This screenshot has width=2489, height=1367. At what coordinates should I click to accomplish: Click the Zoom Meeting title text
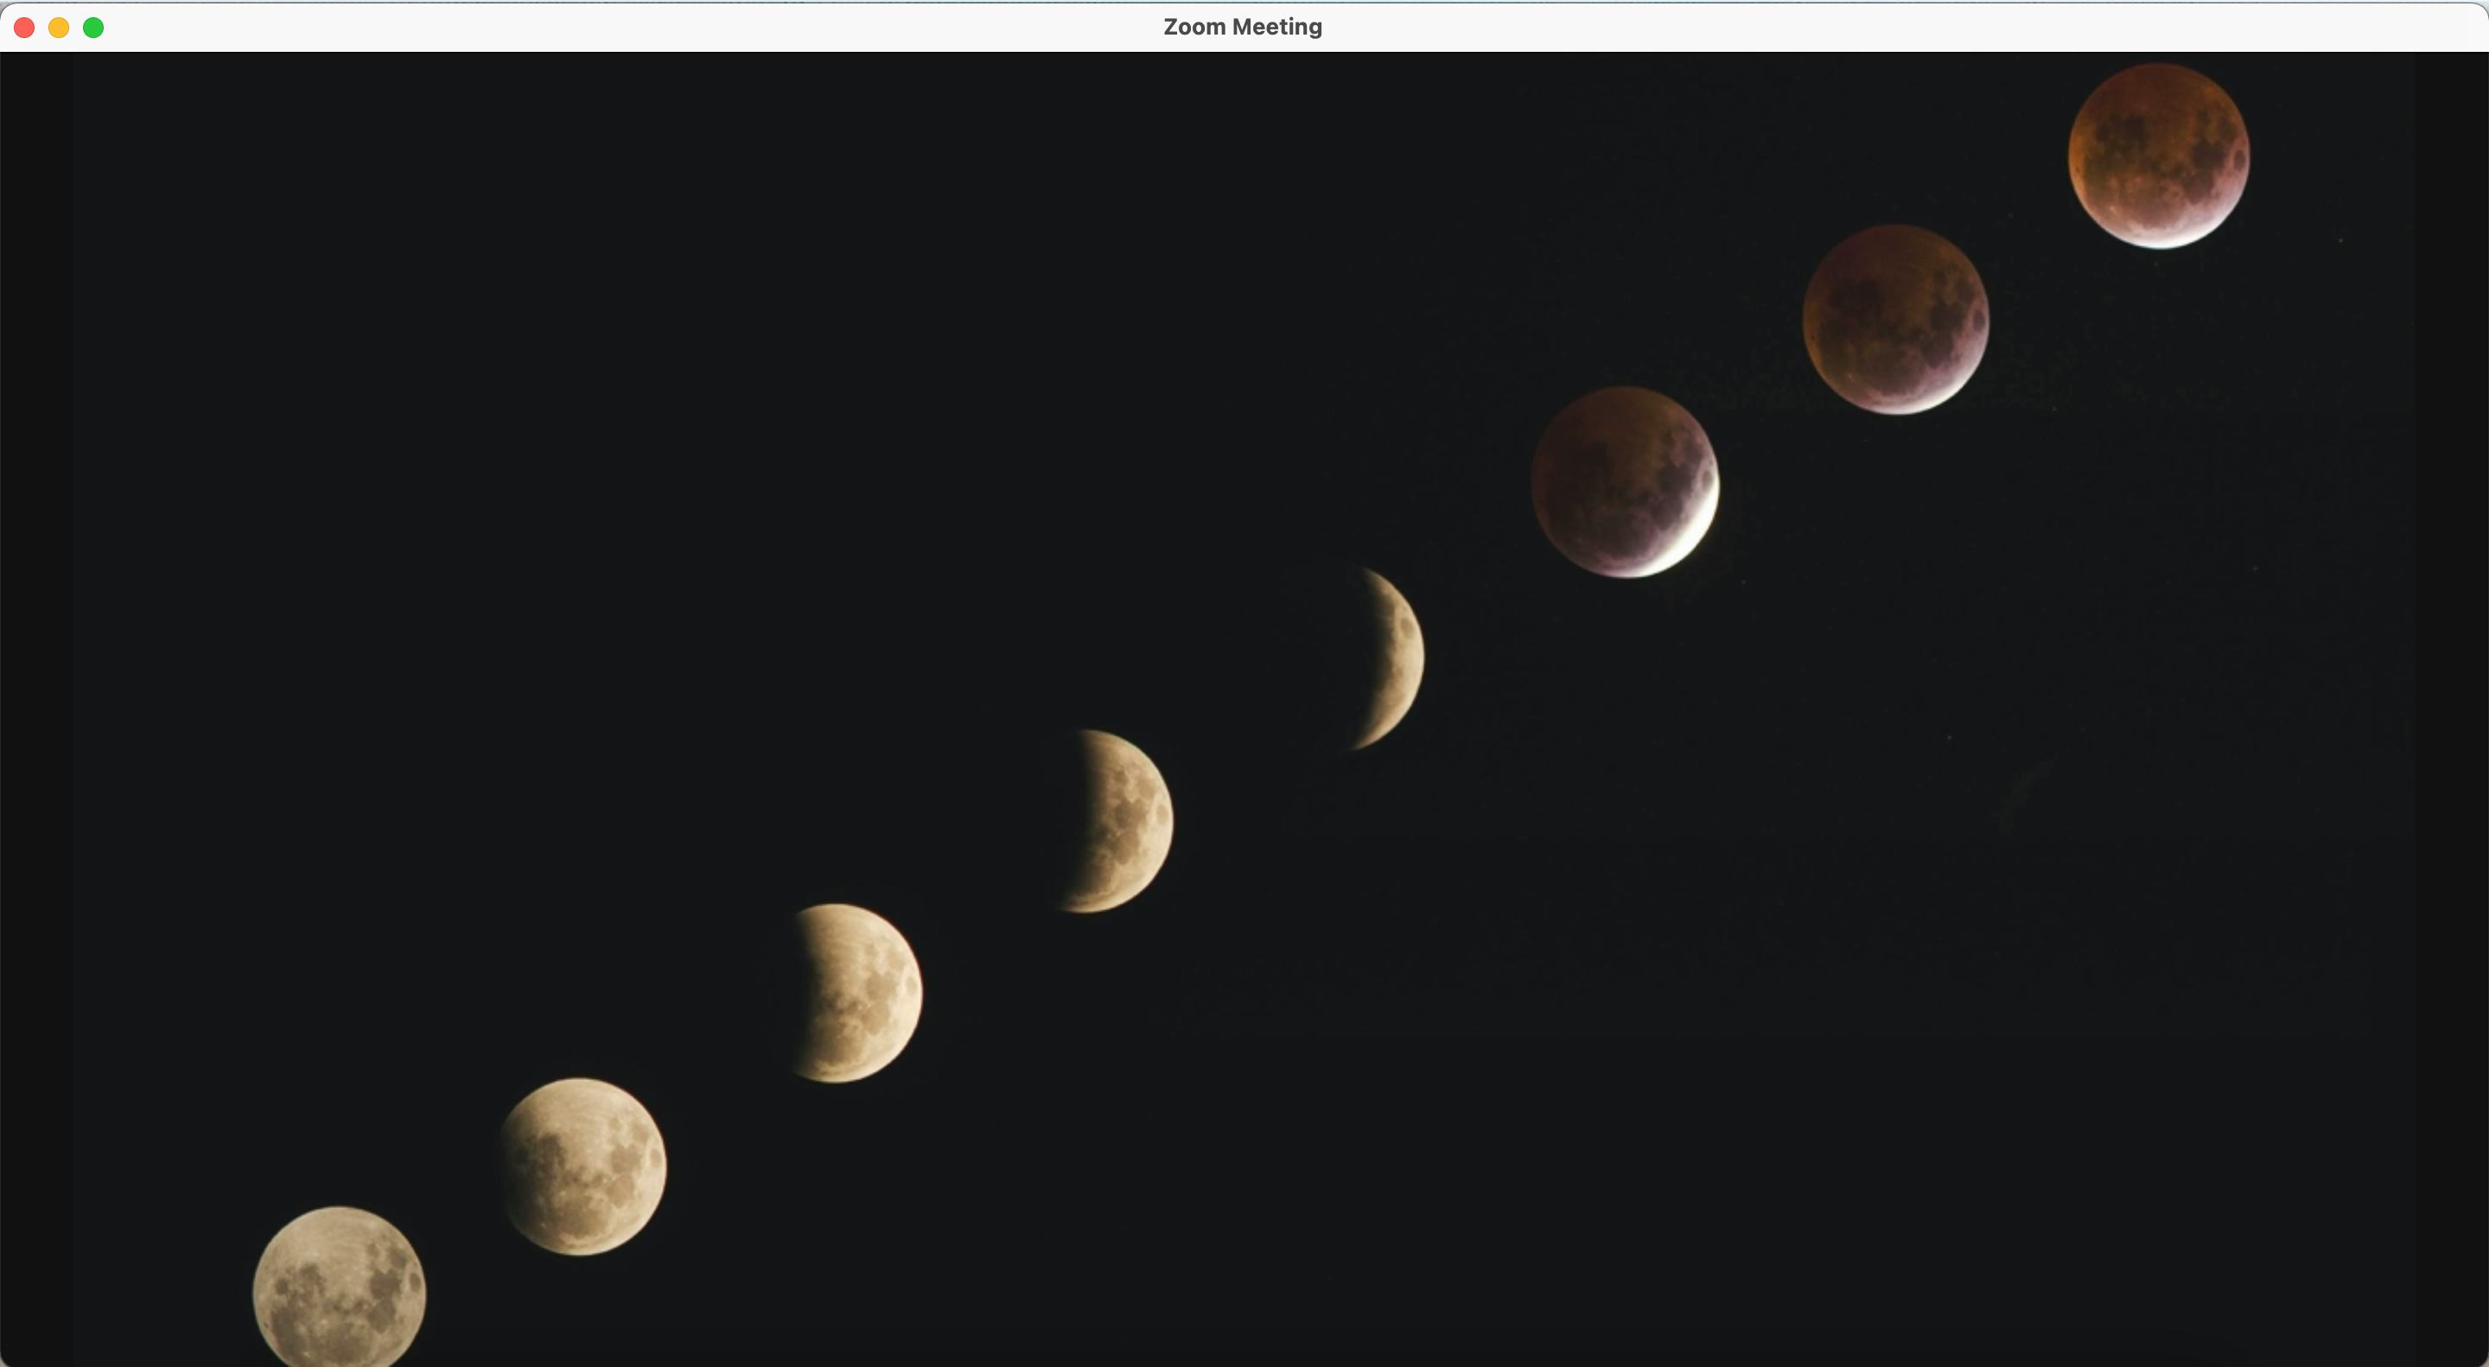(1243, 27)
